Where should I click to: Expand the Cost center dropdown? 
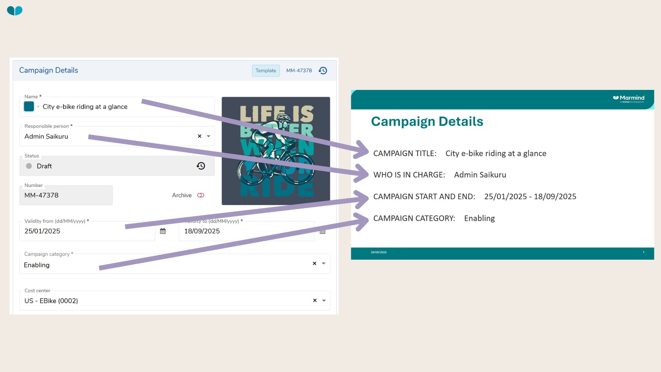pyautogui.click(x=324, y=300)
